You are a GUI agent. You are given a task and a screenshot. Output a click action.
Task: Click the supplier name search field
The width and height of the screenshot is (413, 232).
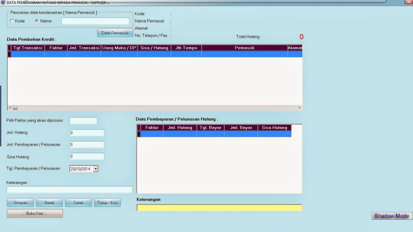95,21
